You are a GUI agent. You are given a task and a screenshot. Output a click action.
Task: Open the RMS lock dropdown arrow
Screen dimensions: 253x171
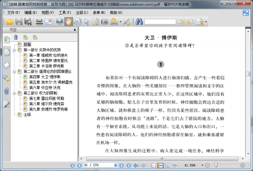(121, 22)
